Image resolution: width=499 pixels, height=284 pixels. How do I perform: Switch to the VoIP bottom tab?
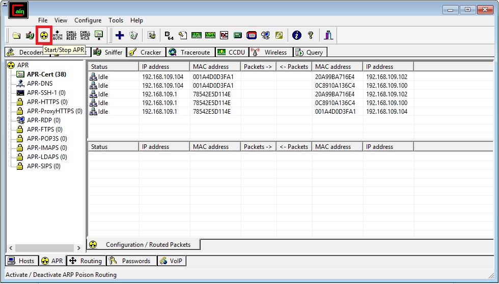(172, 261)
